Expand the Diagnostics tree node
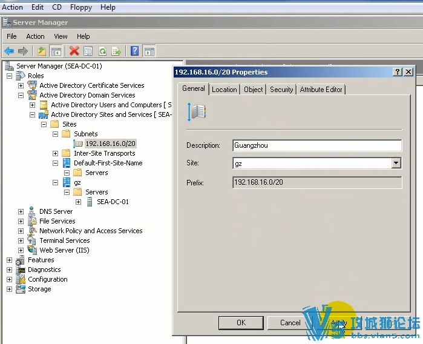This screenshot has width=423, height=344. point(9,270)
